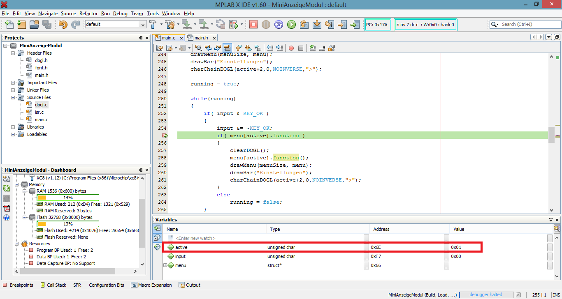Viewport: 562px width, 299px height.
Task: Undo the last edit via toolbar arrow
Action: point(63,24)
